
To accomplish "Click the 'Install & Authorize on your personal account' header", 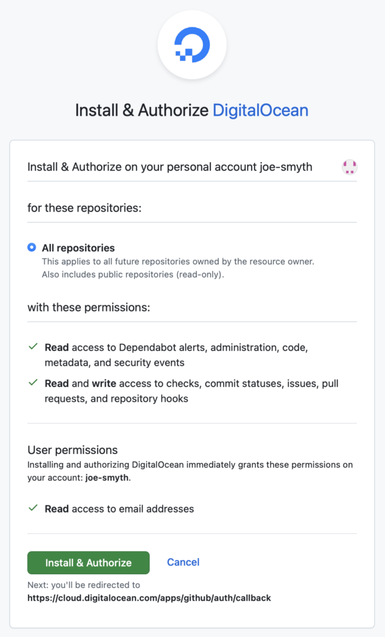I will (x=170, y=167).
